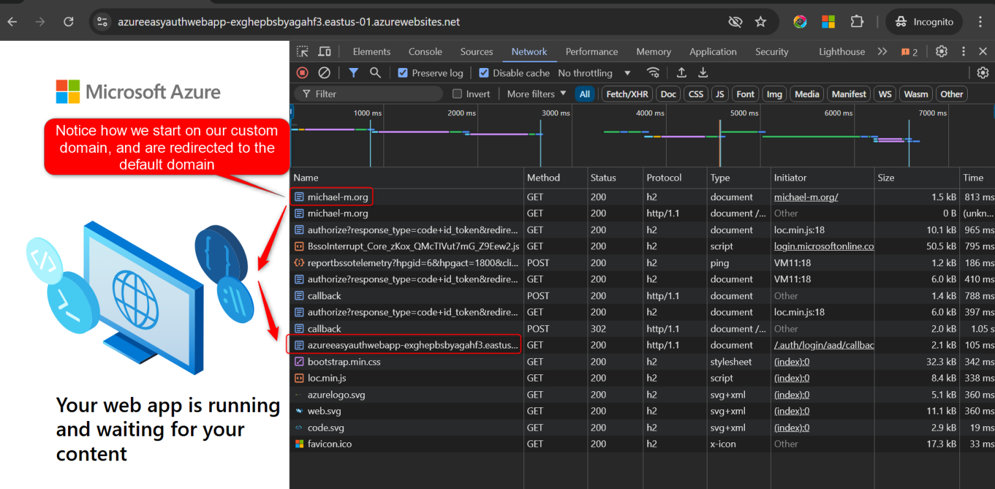Click the login.microsoftonline.co initiator link
This screenshot has width=995, height=489.
pos(823,246)
